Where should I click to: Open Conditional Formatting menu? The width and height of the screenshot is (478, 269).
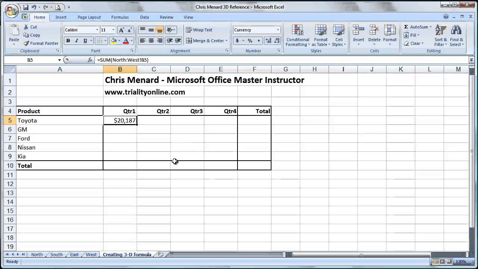tap(298, 36)
